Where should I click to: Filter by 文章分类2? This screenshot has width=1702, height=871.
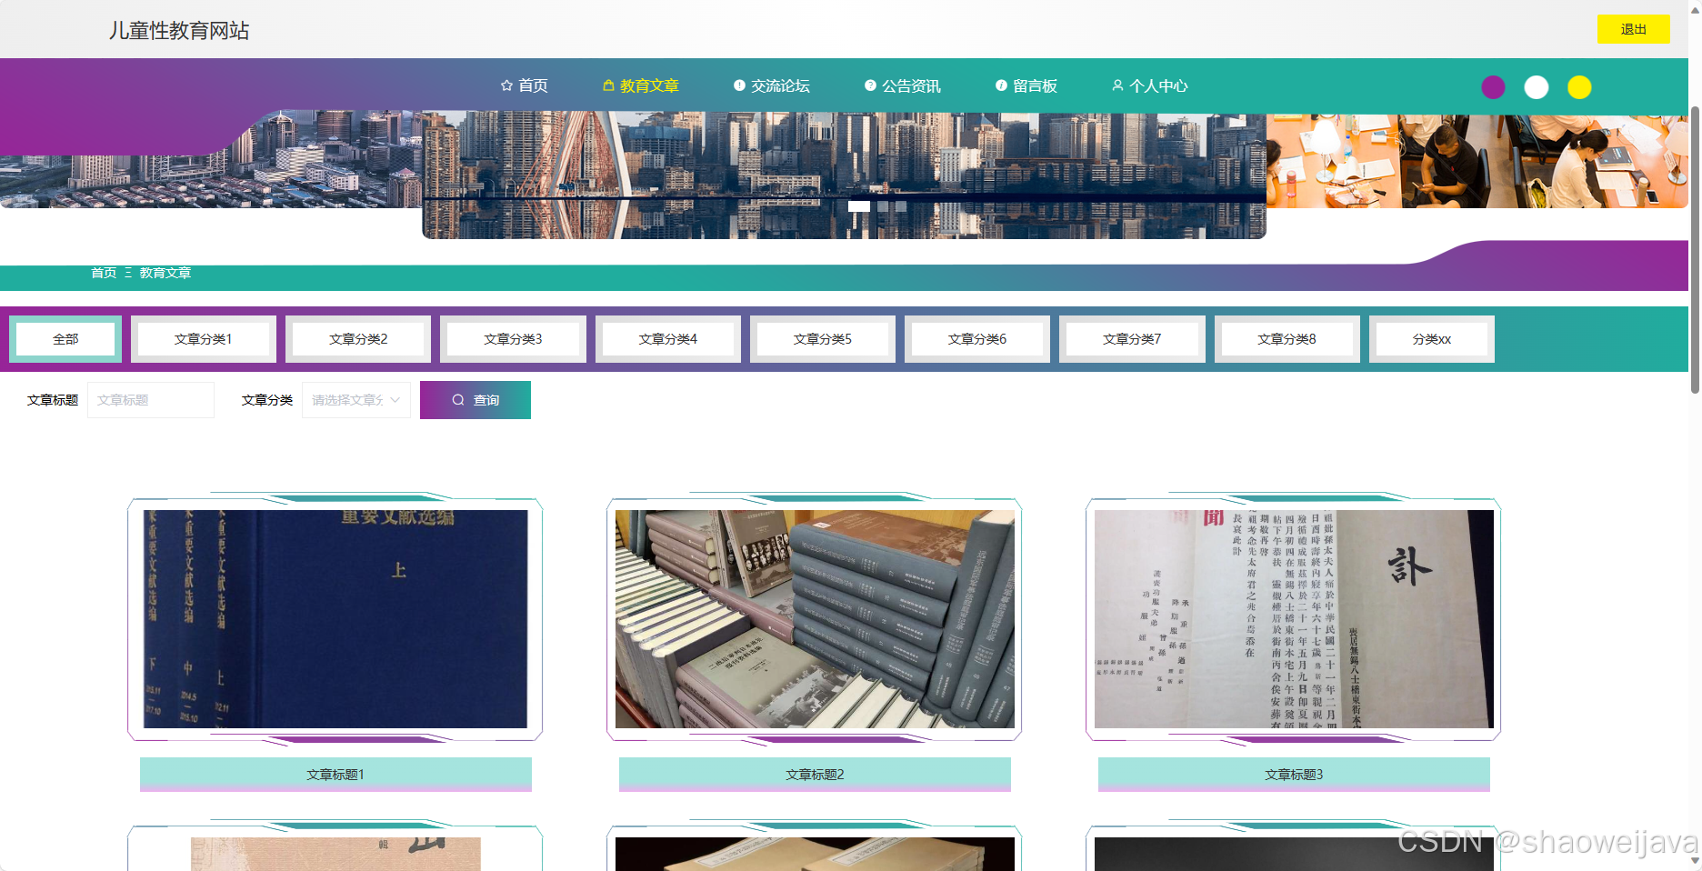tap(358, 339)
